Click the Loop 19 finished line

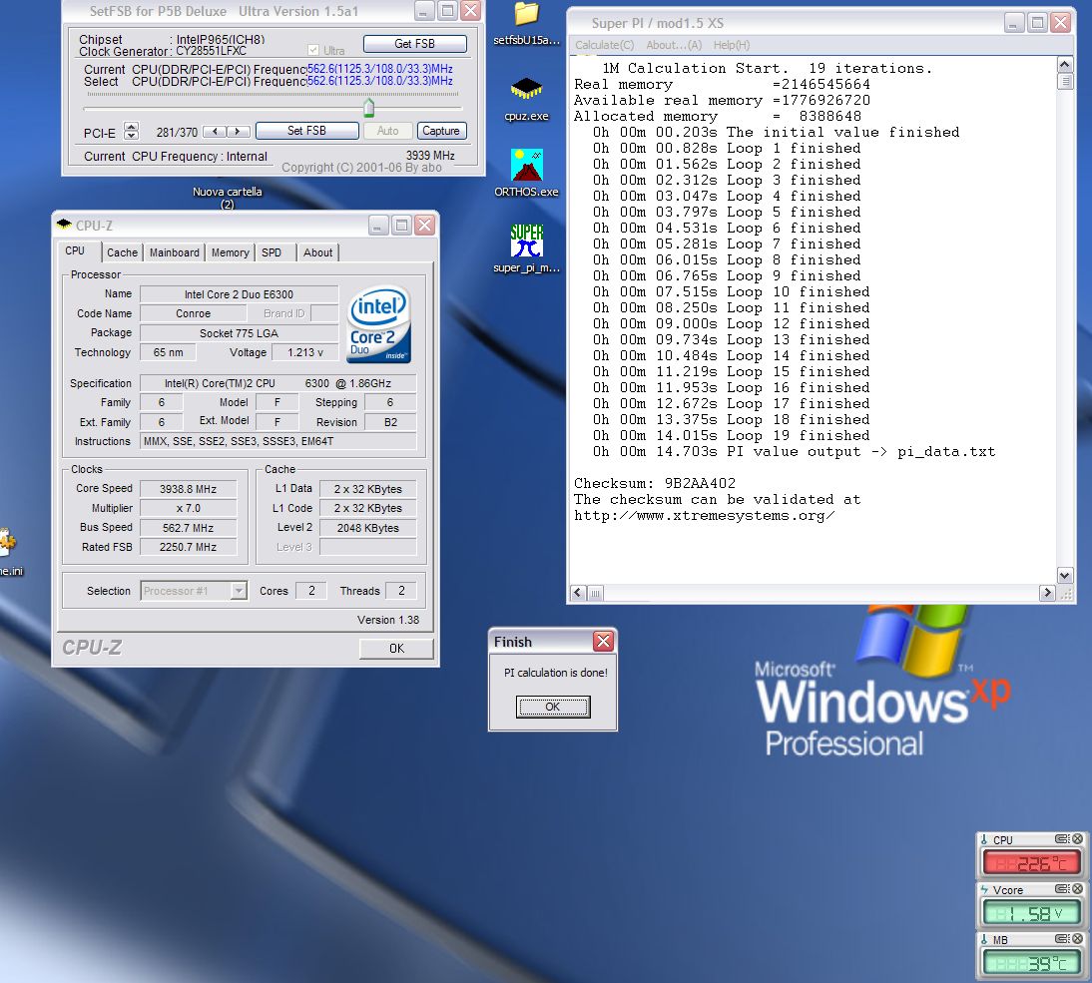732,436
